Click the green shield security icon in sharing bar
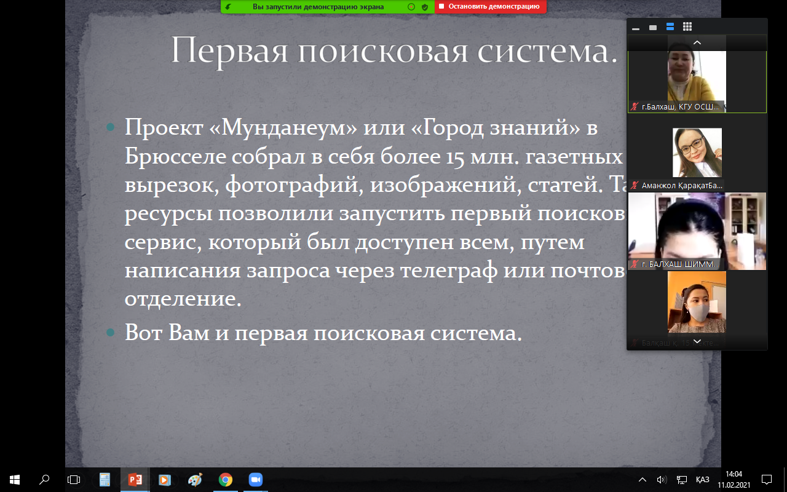 [x=425, y=7]
